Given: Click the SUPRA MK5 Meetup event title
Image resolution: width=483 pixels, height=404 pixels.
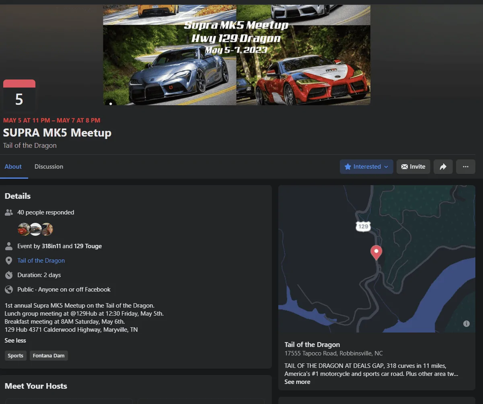Looking at the screenshot, I should [57, 133].
